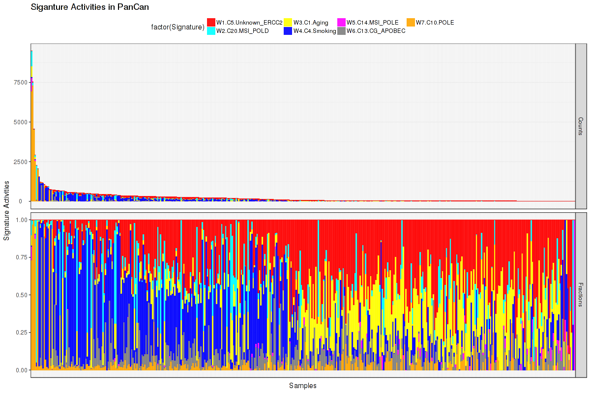The height and width of the screenshot is (393, 590).
Task: Click the tallest orange bar in Counts panel
Action: coord(32,147)
